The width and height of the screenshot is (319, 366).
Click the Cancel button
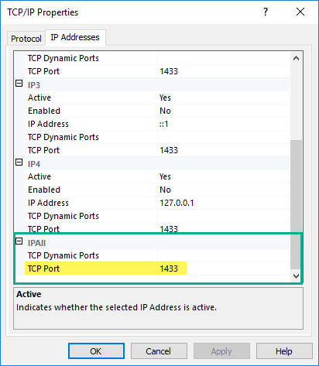[159, 351]
